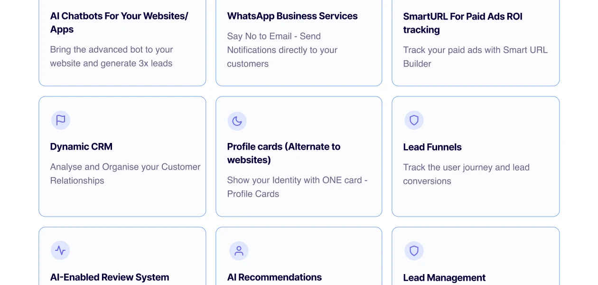The image size is (598, 285).
Task: Select the Lead Management title
Action: 444,278
